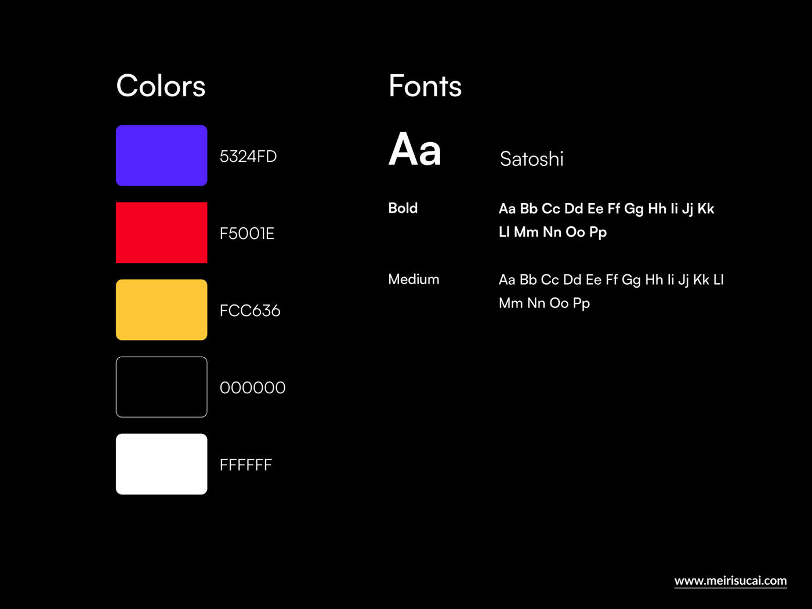Click the Fonts heading
The image size is (812, 609).
(x=425, y=86)
